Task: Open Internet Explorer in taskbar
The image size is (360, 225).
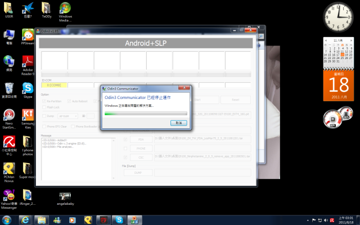Action: [25, 220]
